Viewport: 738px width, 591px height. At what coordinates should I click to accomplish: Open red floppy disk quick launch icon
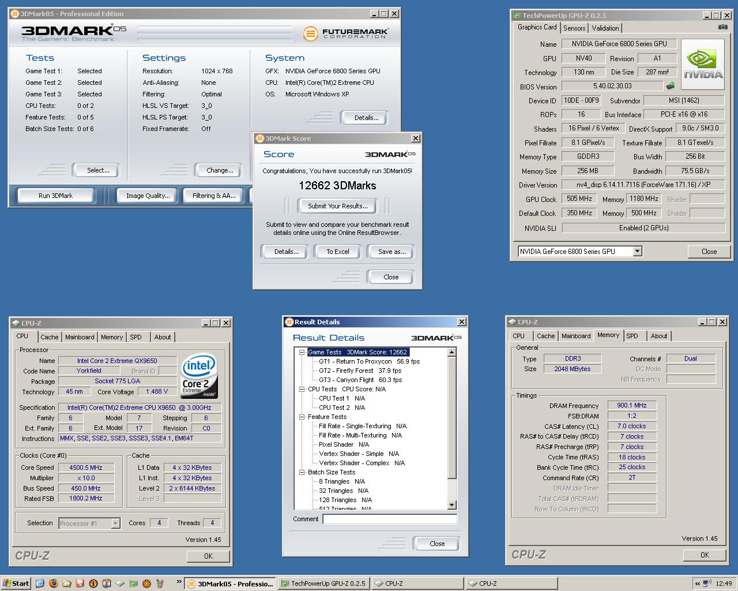pyautogui.click(x=80, y=583)
